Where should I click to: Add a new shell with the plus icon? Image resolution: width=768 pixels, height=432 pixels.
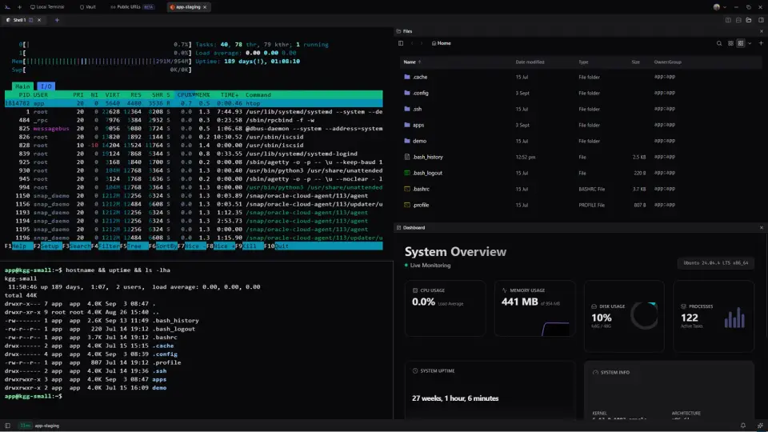pyautogui.click(x=57, y=20)
